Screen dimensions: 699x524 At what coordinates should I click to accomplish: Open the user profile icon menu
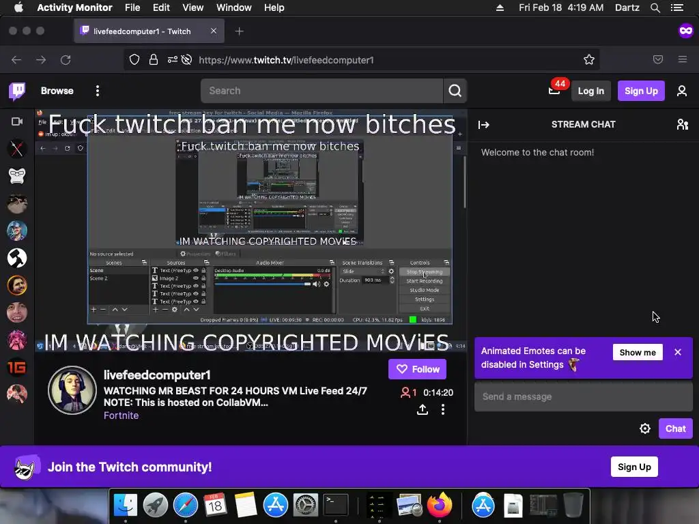(682, 91)
